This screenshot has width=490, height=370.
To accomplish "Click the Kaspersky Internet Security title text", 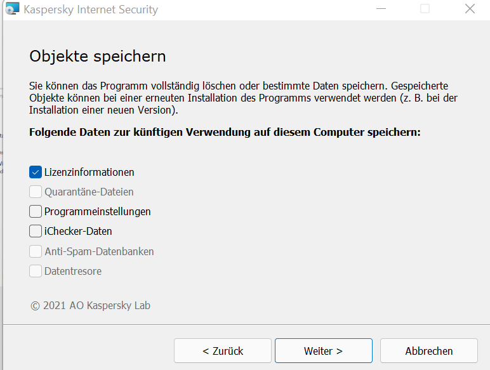I will point(90,10).
